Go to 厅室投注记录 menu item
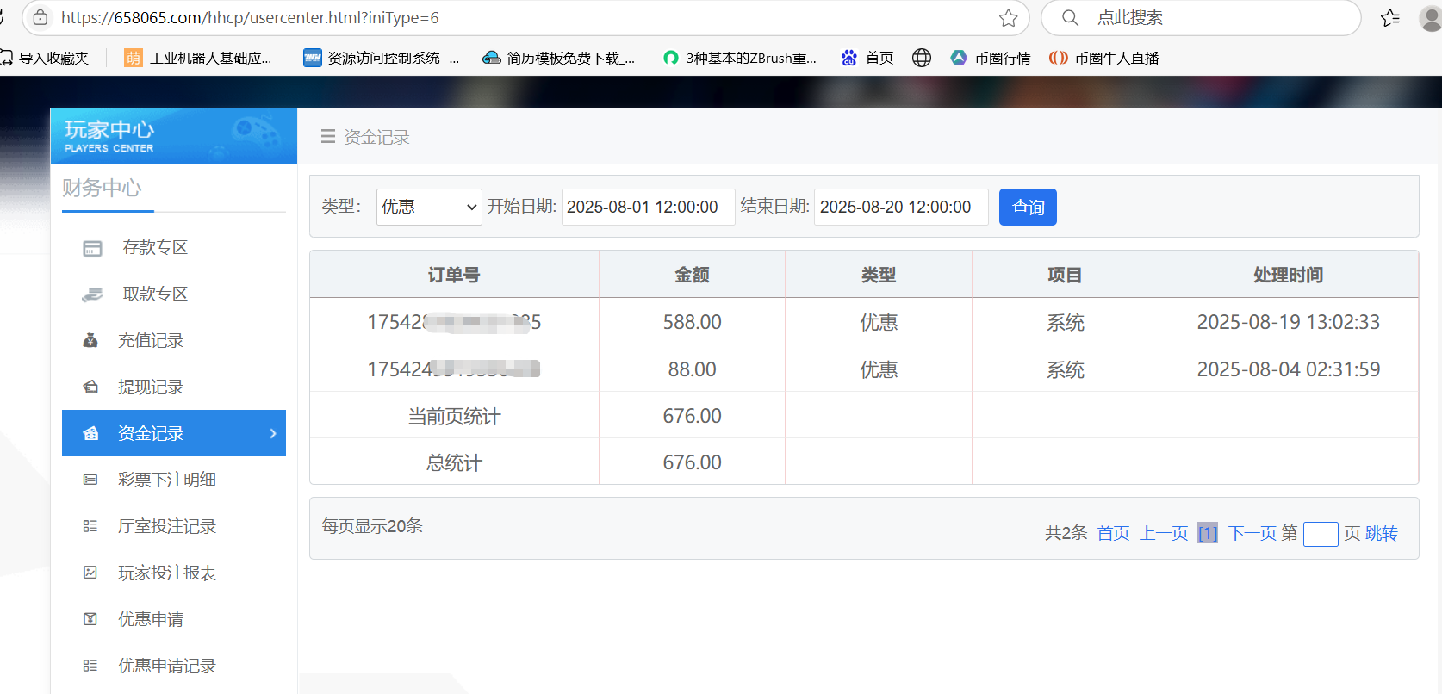The width and height of the screenshot is (1442, 694). [x=167, y=526]
